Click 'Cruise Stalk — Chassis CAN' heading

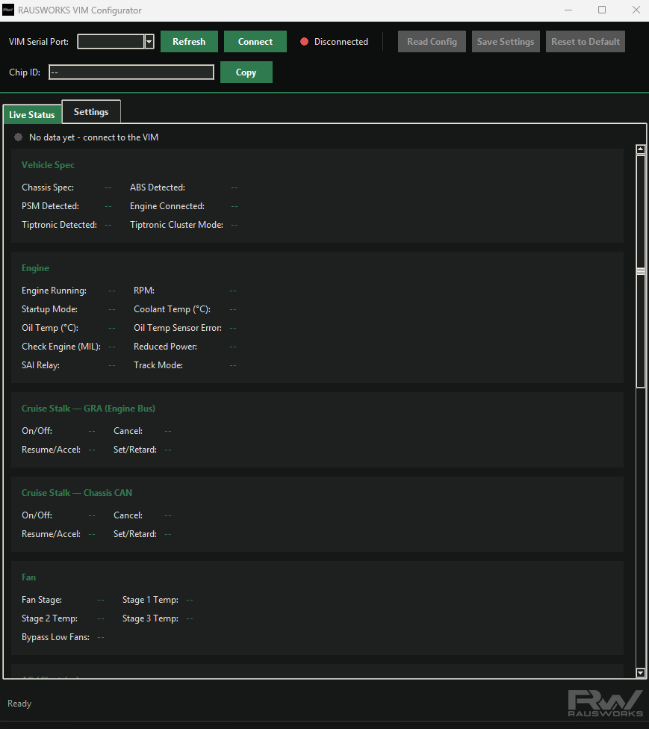coord(77,493)
